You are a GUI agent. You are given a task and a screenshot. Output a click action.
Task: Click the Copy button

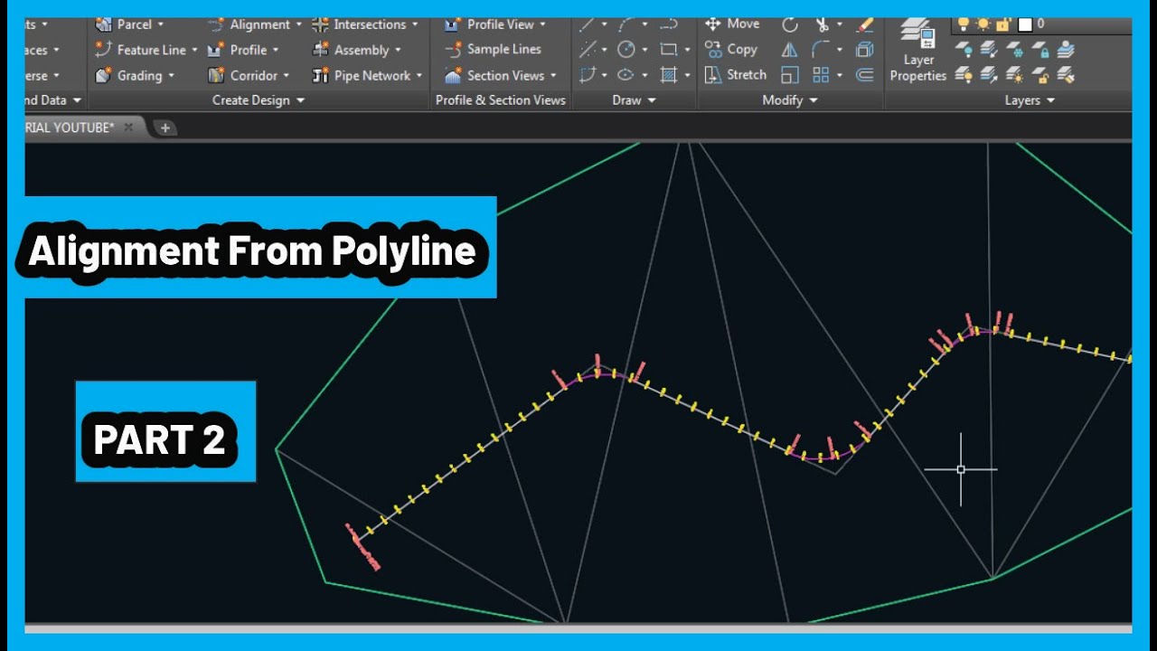point(730,50)
